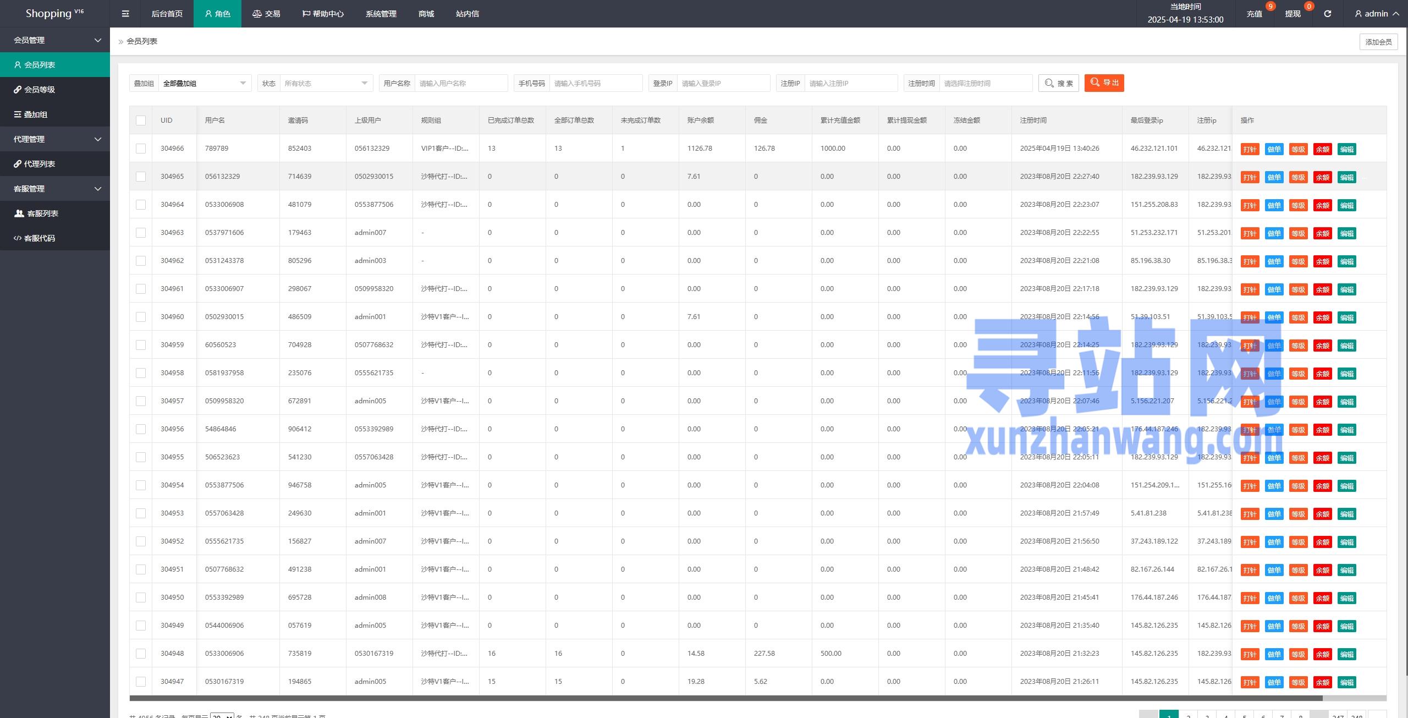Click 余额 for UID 304948

(x=1322, y=654)
